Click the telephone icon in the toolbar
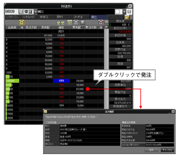 click(76, 22)
